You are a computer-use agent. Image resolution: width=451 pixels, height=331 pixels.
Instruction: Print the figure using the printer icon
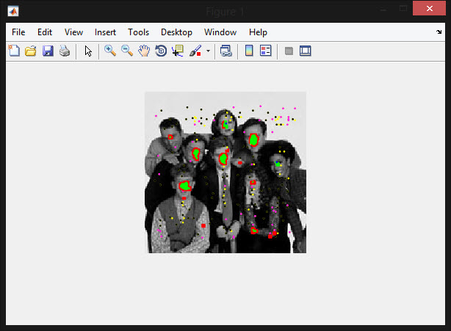(x=65, y=51)
